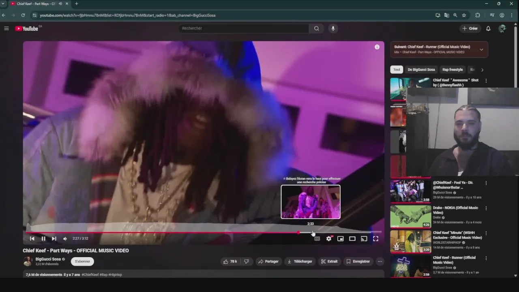Open Fool Ya video thumbnail
The height and width of the screenshot is (292, 519).
(410, 191)
